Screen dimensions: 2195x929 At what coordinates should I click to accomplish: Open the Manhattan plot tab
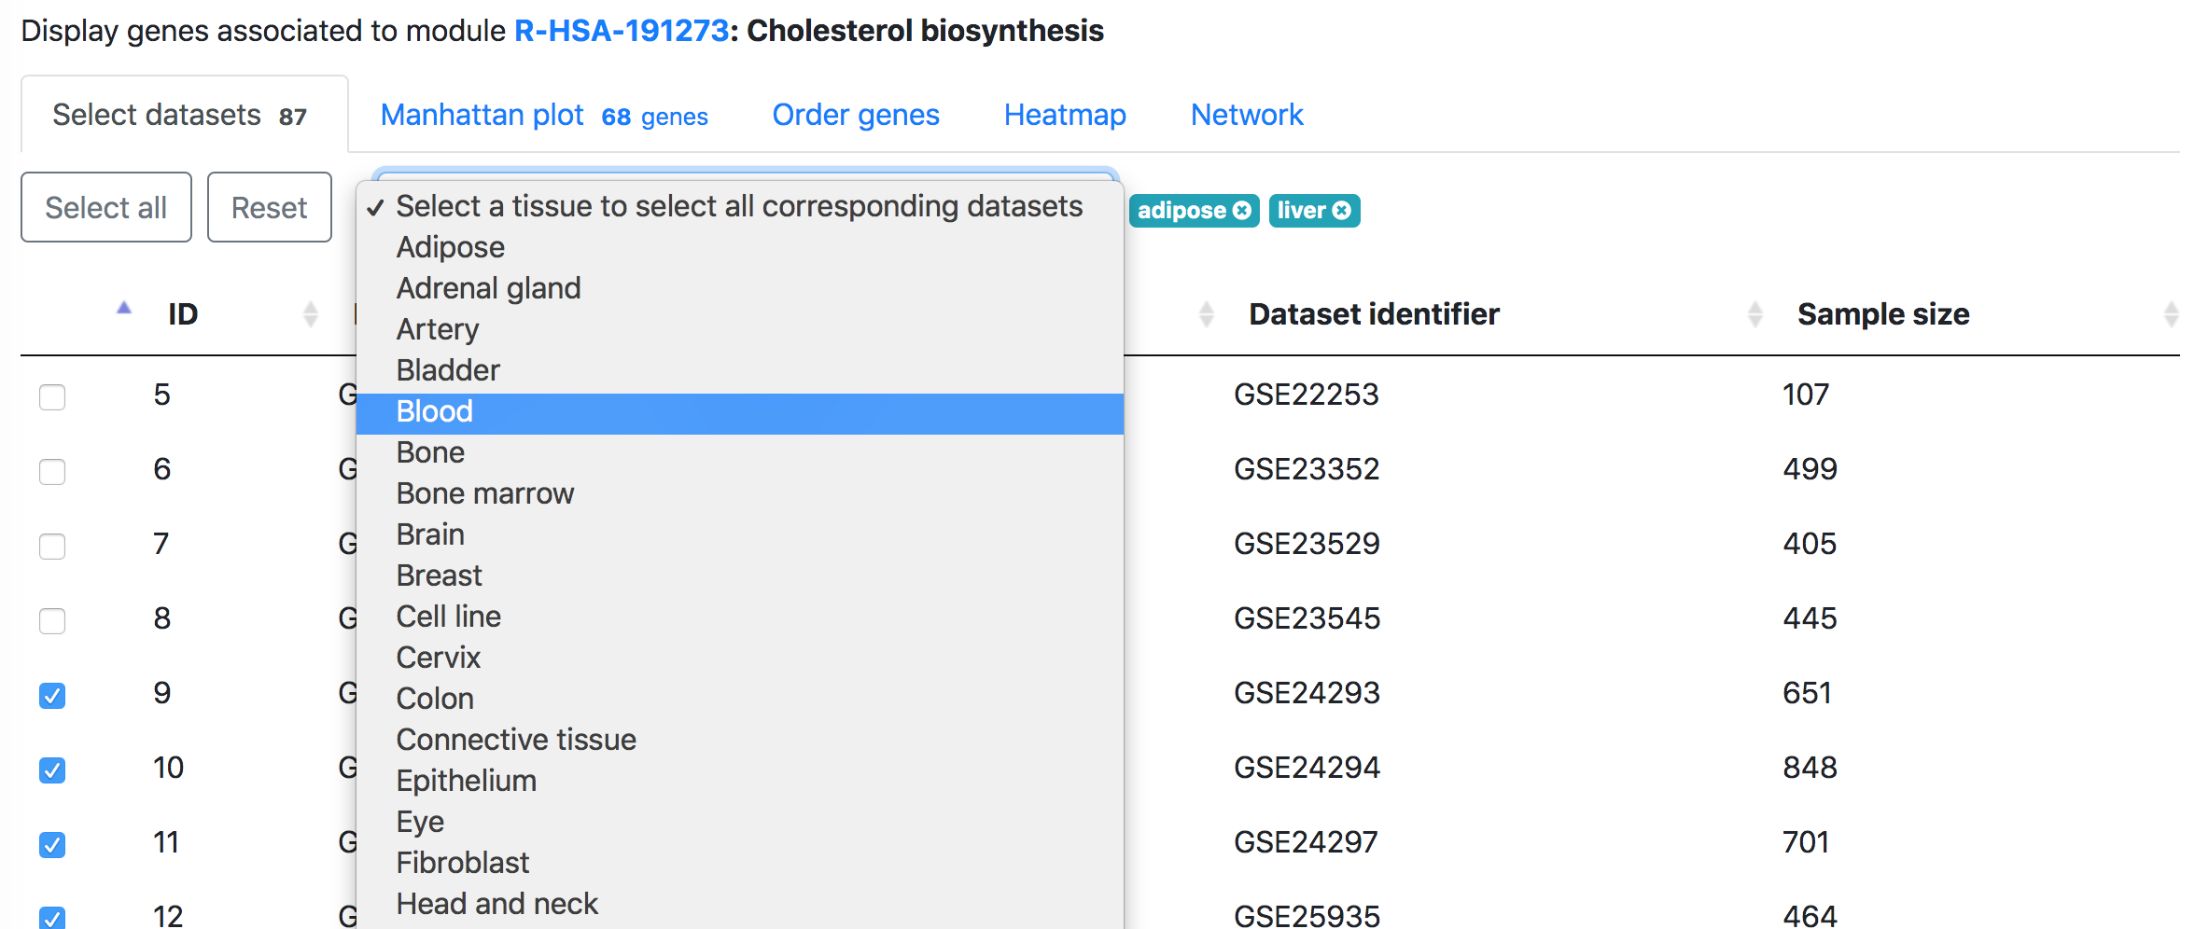[x=544, y=115]
